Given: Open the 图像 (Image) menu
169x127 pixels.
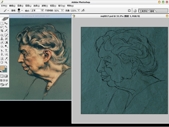Looking at the screenshot, I should 20,6.
